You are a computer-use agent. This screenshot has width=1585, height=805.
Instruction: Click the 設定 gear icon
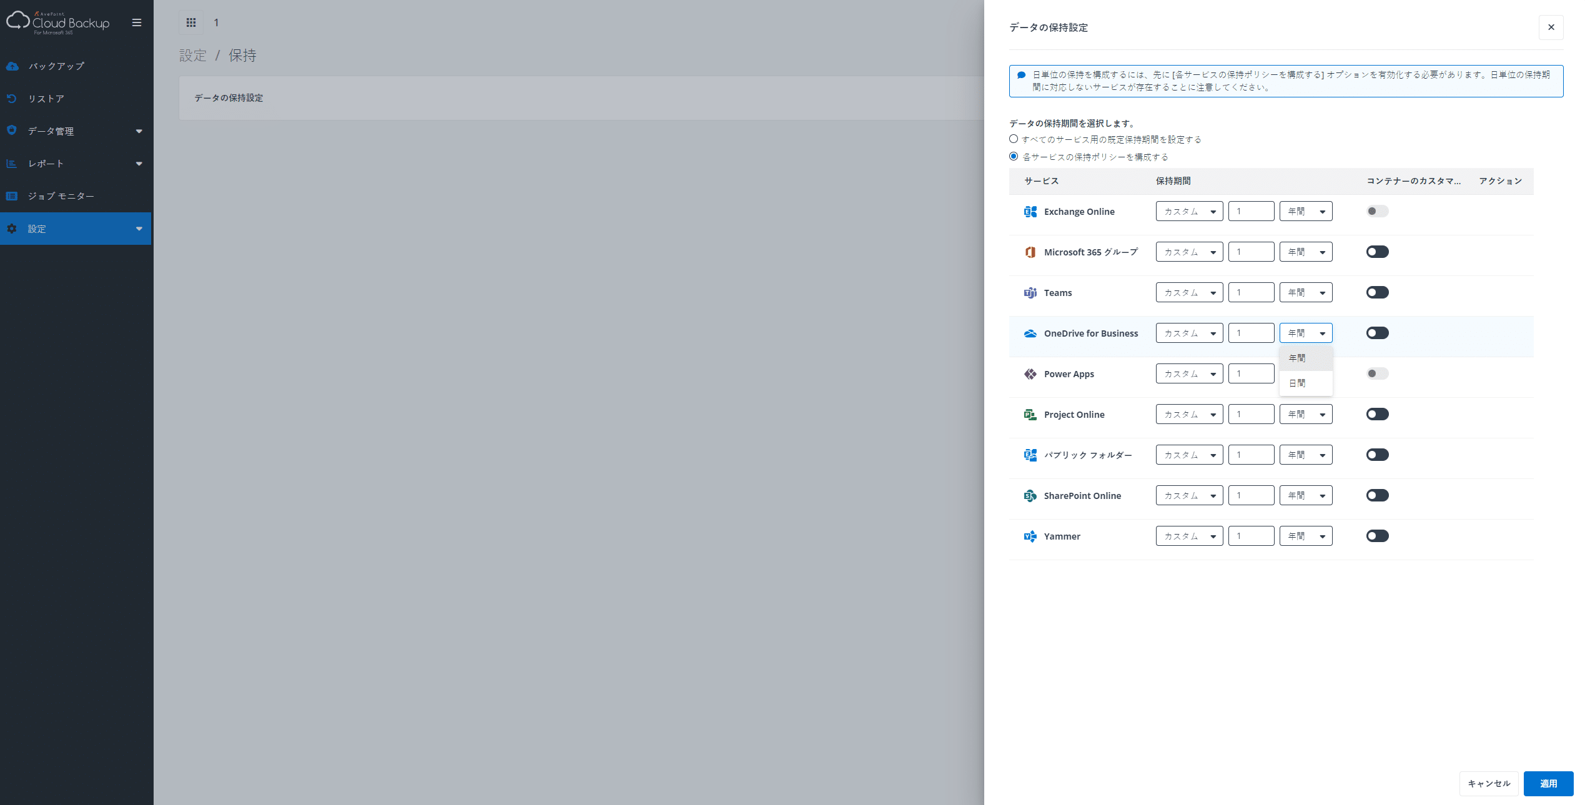point(12,229)
